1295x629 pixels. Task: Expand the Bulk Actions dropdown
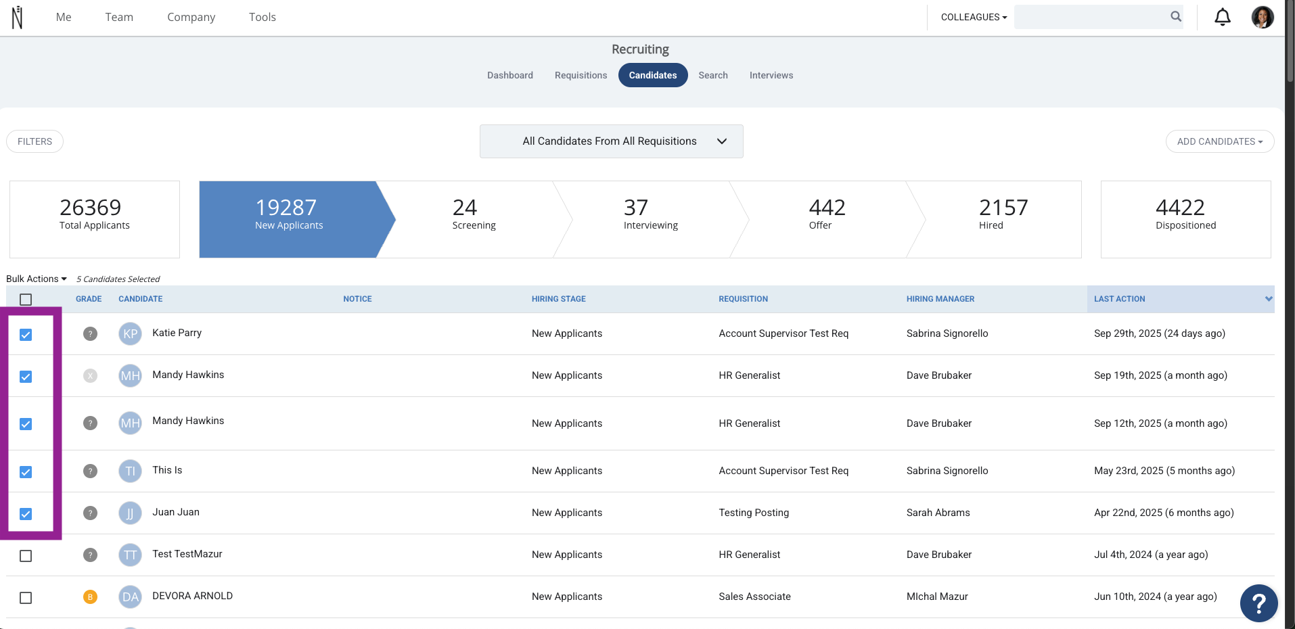(37, 279)
